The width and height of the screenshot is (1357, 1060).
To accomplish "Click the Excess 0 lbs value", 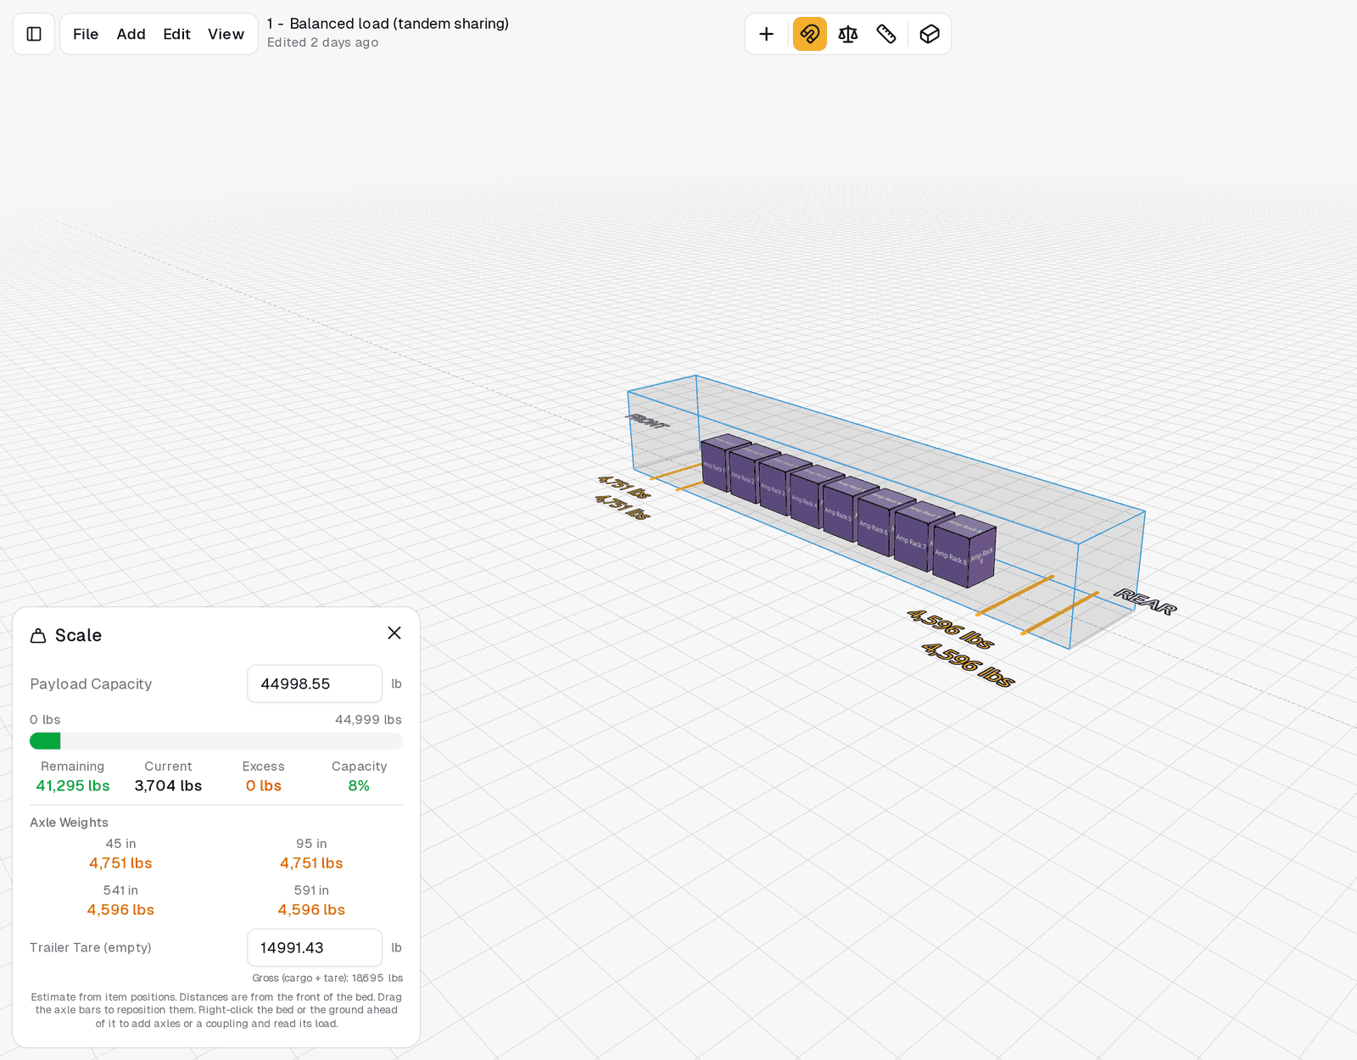I will [264, 786].
